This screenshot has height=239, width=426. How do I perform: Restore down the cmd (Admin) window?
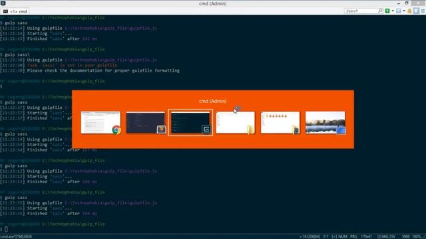pos(407,3)
